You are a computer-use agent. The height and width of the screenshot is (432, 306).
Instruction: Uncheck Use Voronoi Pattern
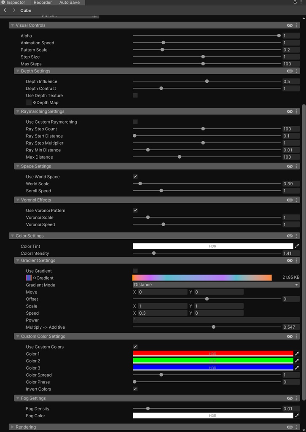pyautogui.click(x=135, y=210)
